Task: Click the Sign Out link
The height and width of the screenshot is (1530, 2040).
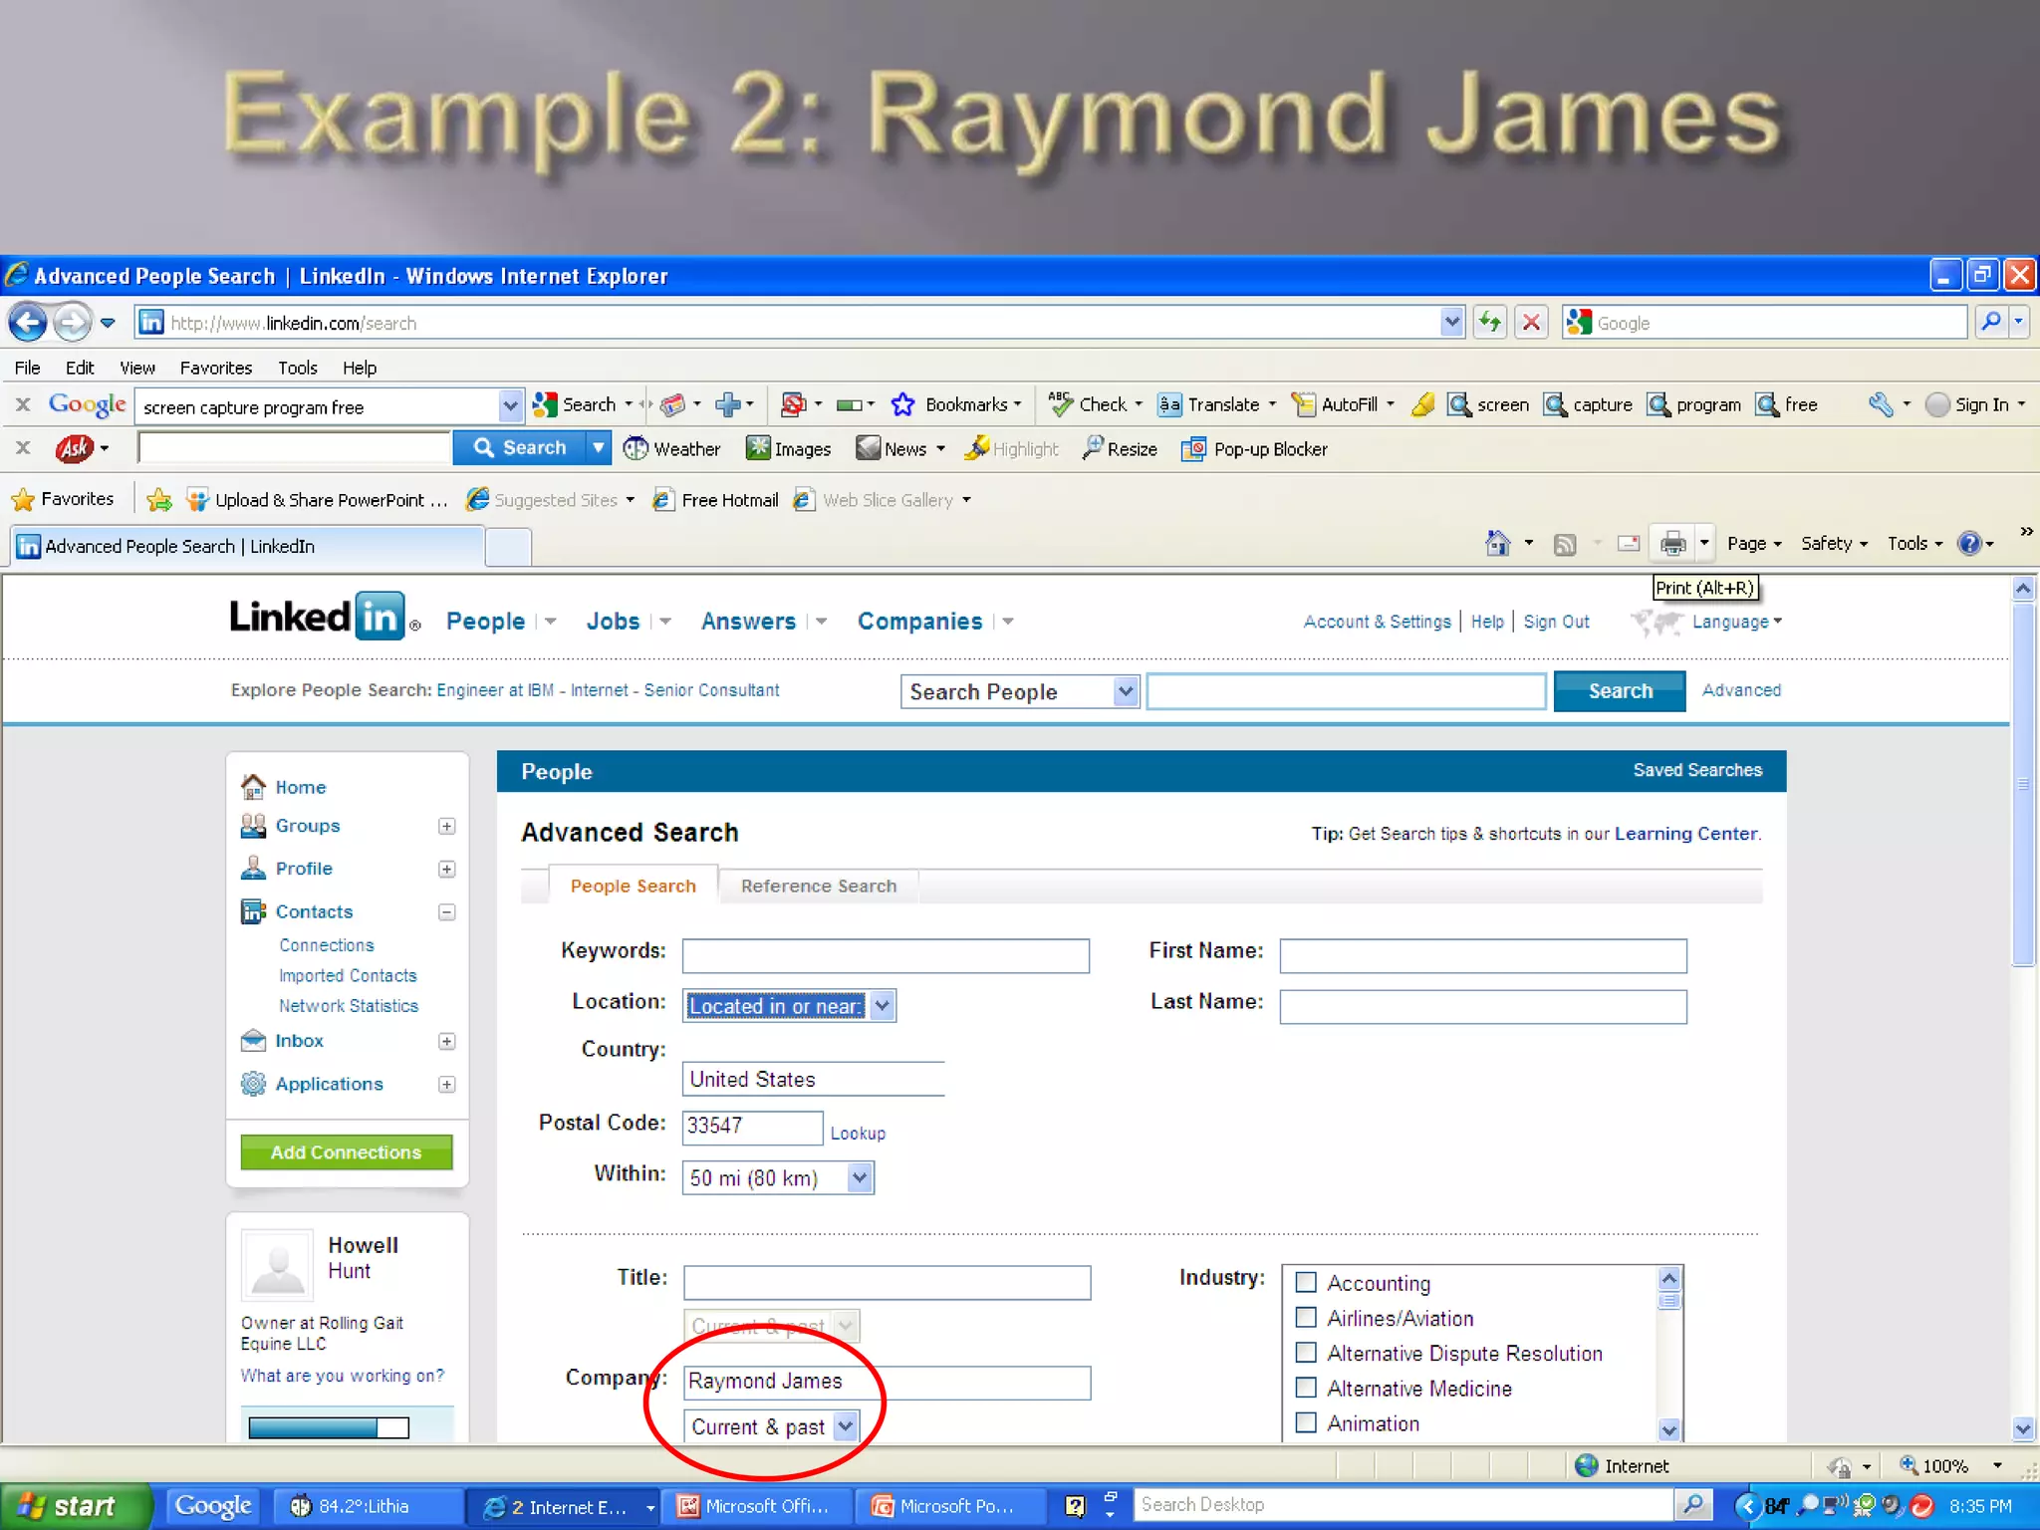Action: [1556, 622]
